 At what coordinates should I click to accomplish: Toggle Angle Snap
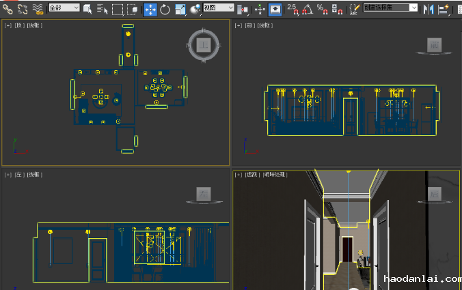308,9
